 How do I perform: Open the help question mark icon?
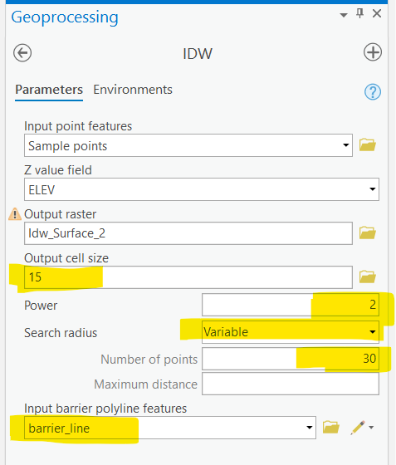click(x=372, y=92)
